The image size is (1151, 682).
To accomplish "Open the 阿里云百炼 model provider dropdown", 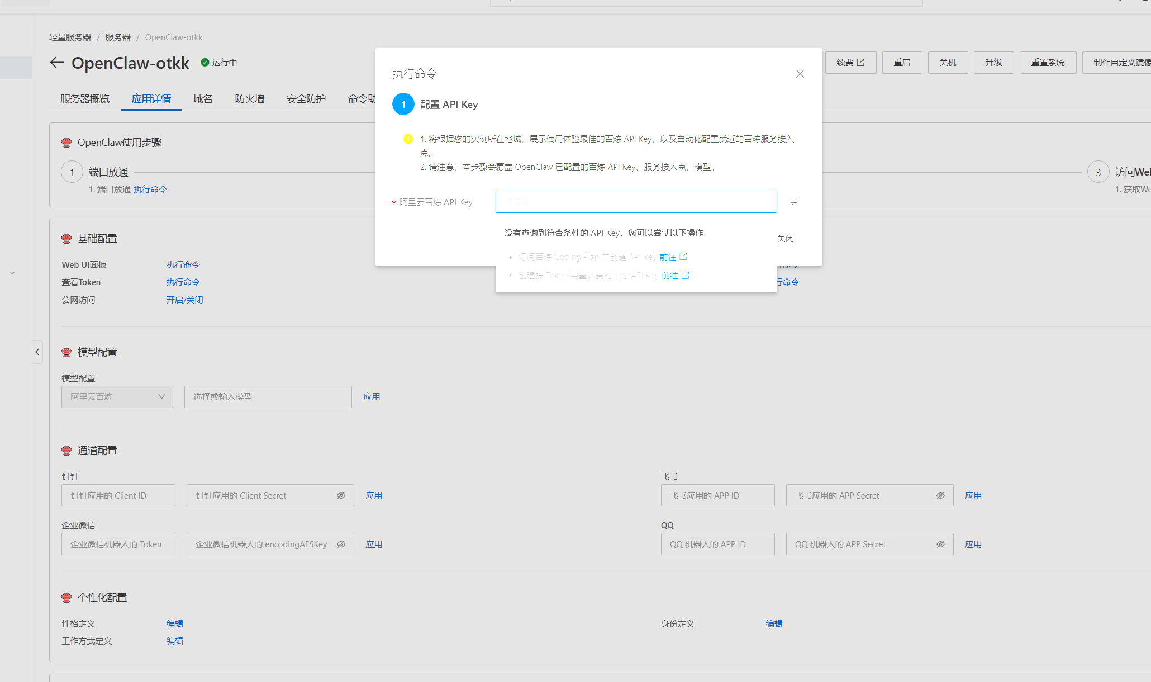I will [x=117, y=397].
